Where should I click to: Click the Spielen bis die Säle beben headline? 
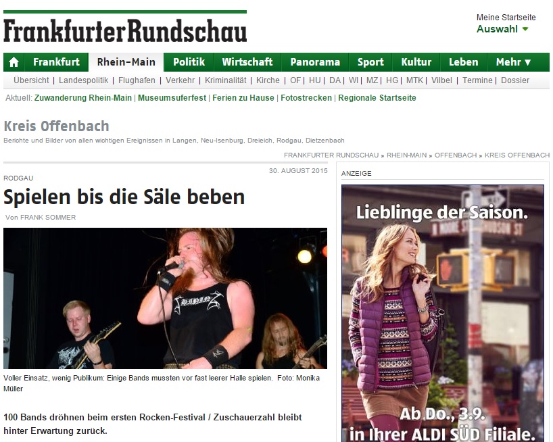(x=124, y=197)
